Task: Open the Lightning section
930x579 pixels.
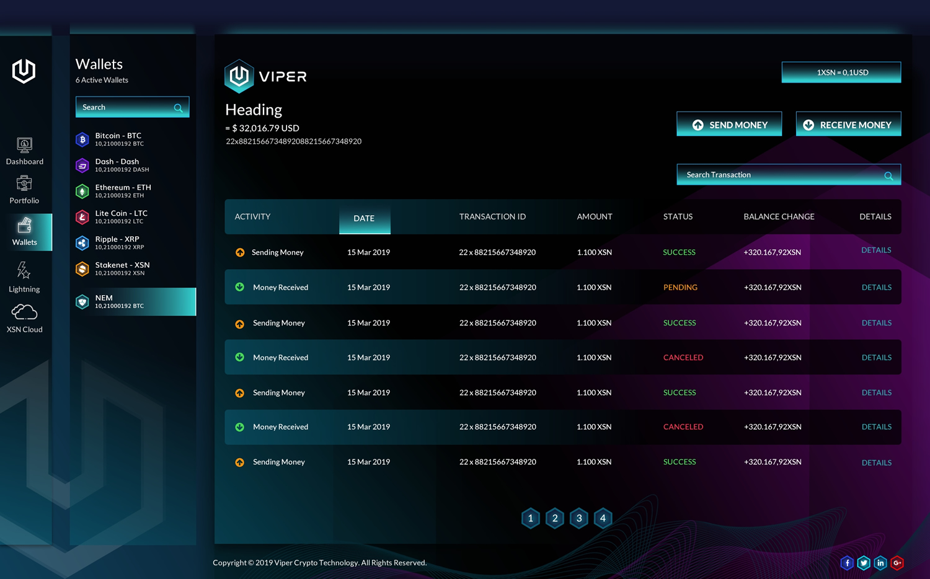Action: tap(24, 277)
